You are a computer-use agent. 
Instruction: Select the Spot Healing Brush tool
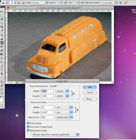point(2,35)
